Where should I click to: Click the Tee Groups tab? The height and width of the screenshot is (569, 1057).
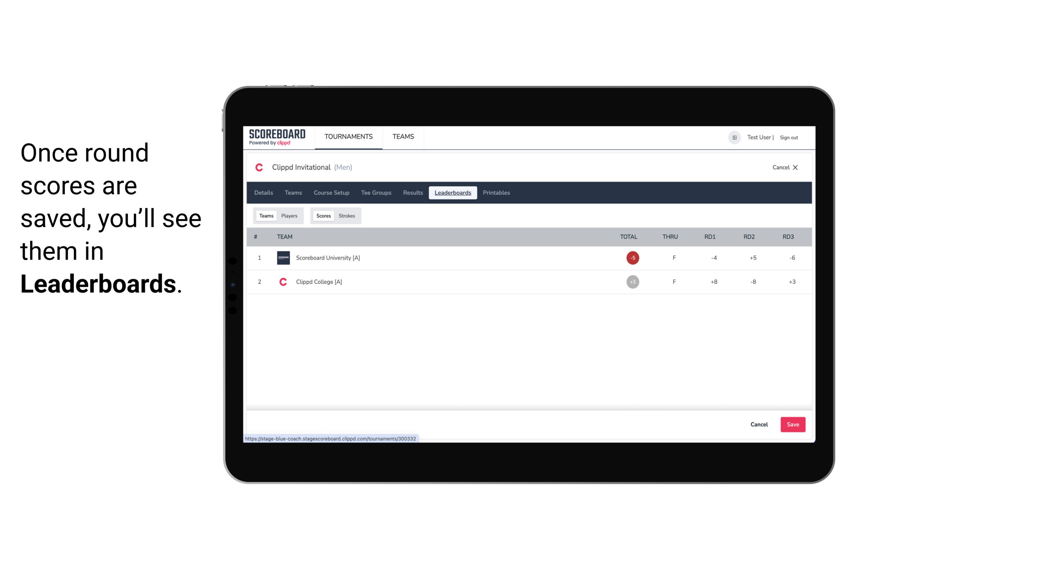tap(376, 193)
